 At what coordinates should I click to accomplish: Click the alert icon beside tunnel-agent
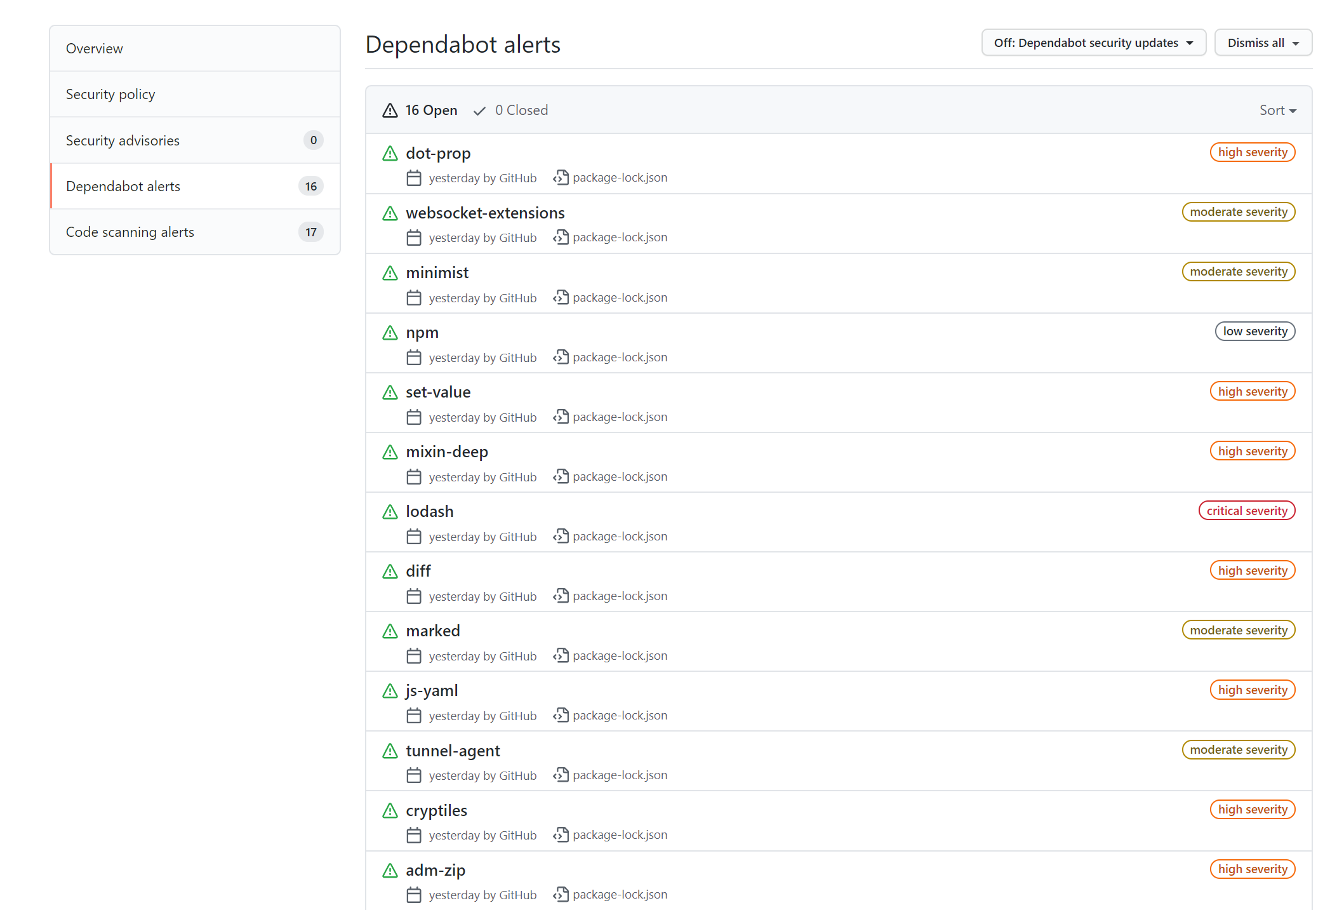click(390, 751)
